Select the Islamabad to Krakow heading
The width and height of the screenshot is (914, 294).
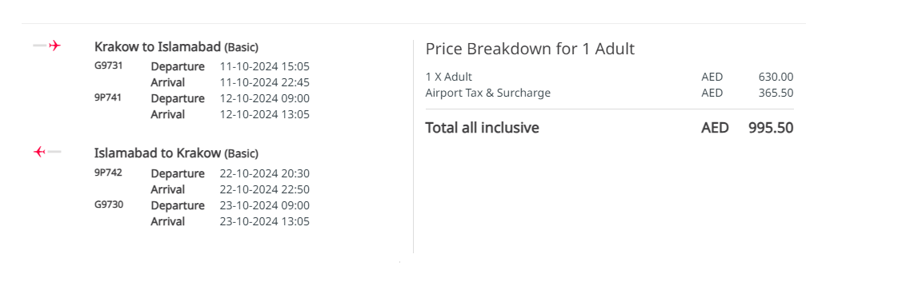pyautogui.click(x=176, y=153)
